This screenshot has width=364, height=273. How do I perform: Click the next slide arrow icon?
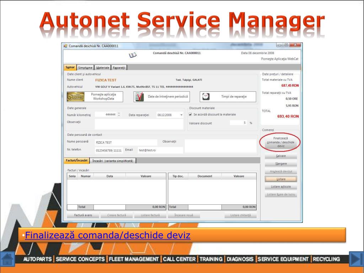click(356, 259)
